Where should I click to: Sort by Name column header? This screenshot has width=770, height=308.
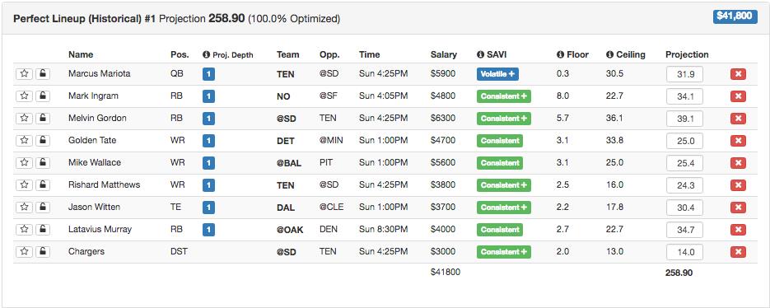[81, 54]
